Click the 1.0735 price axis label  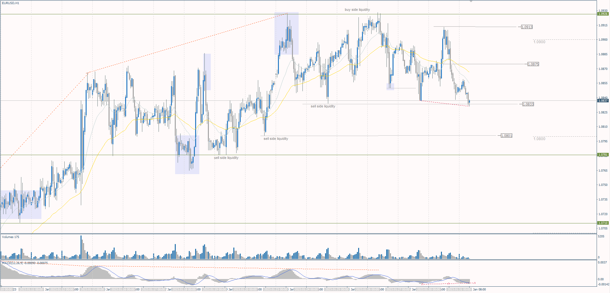[x=603, y=200]
